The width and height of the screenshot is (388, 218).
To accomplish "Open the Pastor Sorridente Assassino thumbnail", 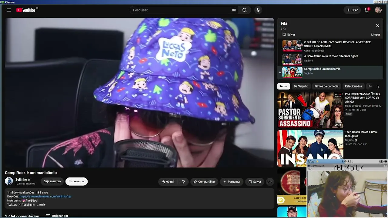I will (310, 110).
